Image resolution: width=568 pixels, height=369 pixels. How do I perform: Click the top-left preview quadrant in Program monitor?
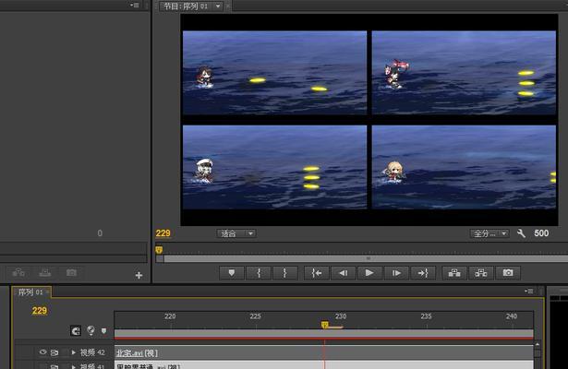(x=274, y=73)
